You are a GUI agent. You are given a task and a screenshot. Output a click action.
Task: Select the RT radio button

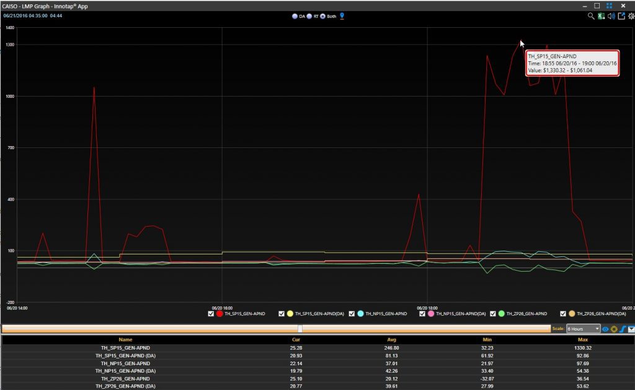point(309,17)
